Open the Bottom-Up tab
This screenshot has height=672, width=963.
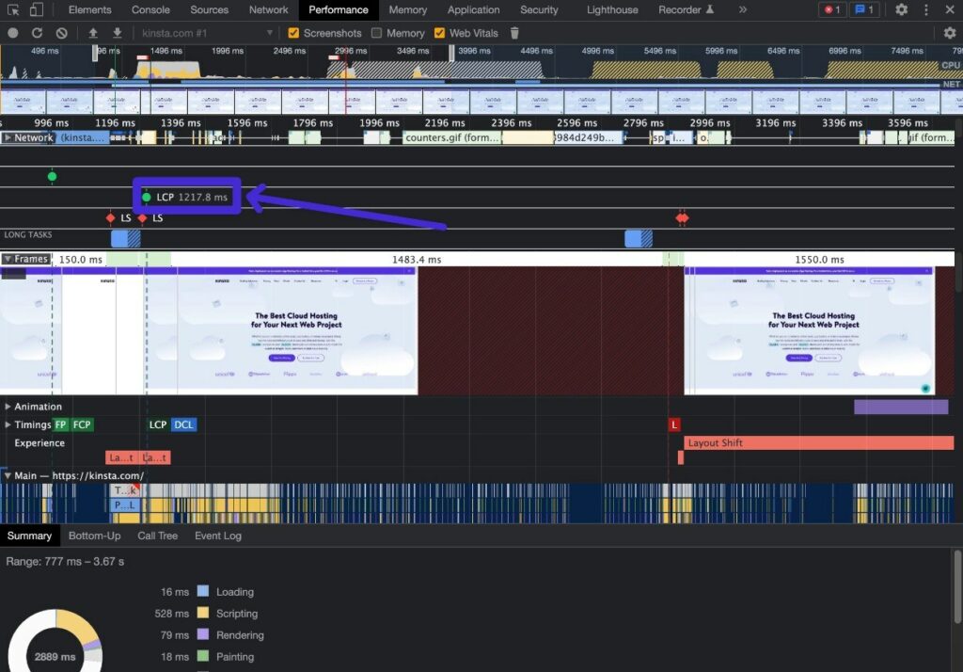tap(94, 536)
